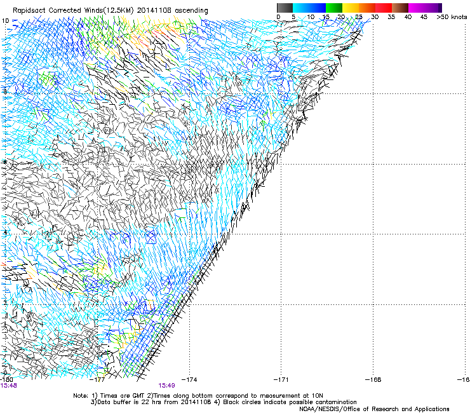Click the magenta-purple 40-50 knots color bar segment
Viewport: 470px width, 413px height.
[x=425, y=8]
